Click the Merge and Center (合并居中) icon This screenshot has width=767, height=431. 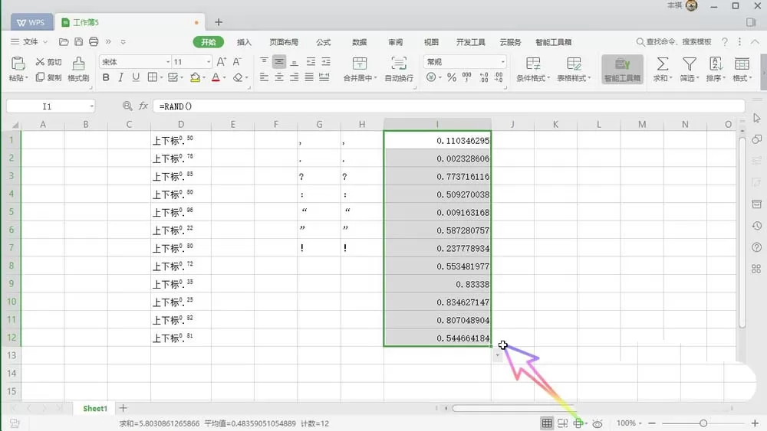pos(360,64)
